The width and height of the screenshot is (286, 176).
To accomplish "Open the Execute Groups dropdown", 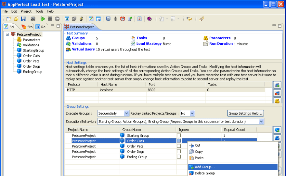I will click(126, 113).
